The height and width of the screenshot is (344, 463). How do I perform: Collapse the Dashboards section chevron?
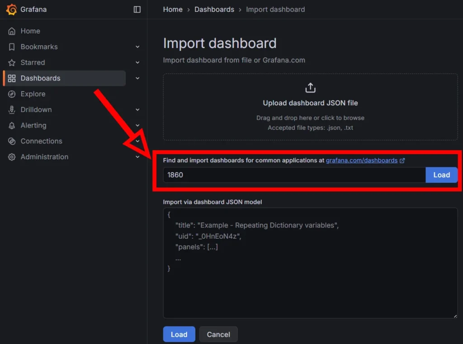click(137, 78)
